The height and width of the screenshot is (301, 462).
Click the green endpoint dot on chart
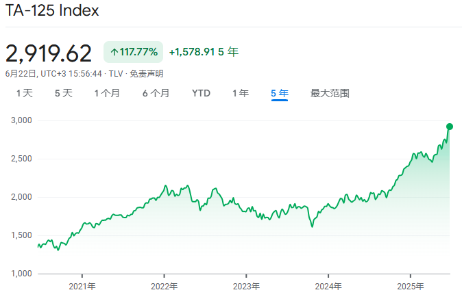[450, 127]
